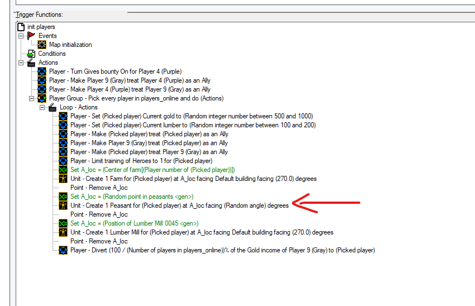475x306 pixels.
Task: Select the Loop - Actions label
Action: (x=79, y=107)
